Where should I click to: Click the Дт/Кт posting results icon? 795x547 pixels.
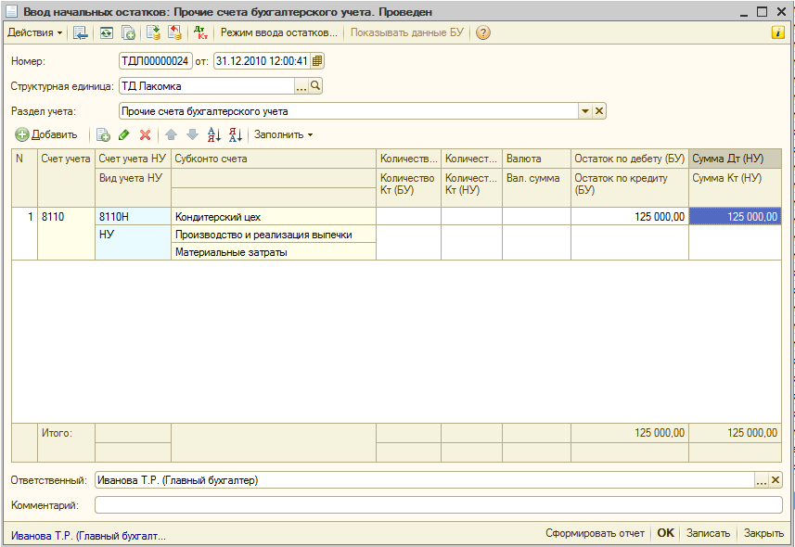pos(200,32)
